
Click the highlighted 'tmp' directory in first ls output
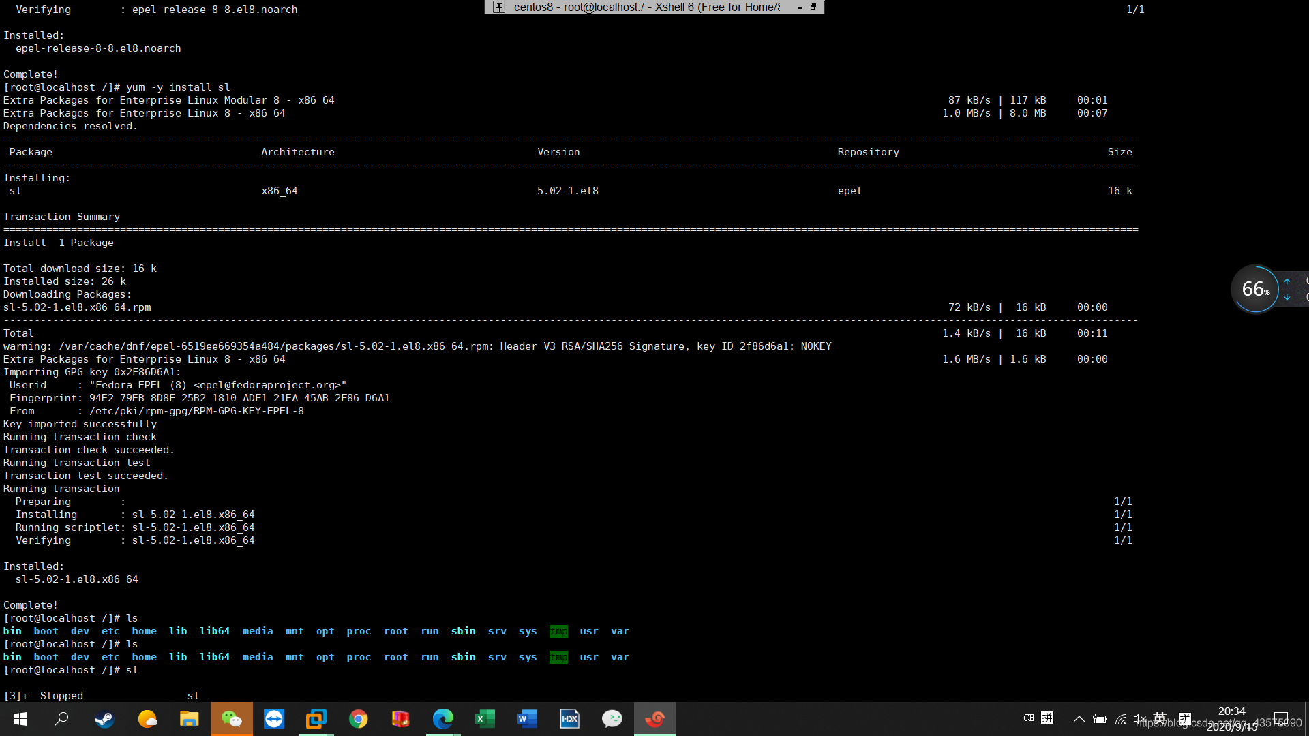coord(558,631)
